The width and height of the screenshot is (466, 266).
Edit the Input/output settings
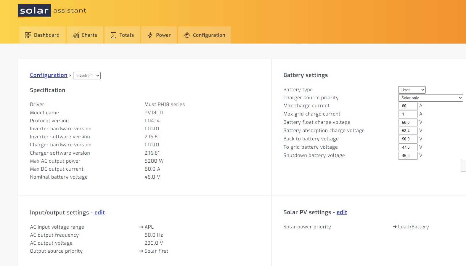(x=99, y=213)
